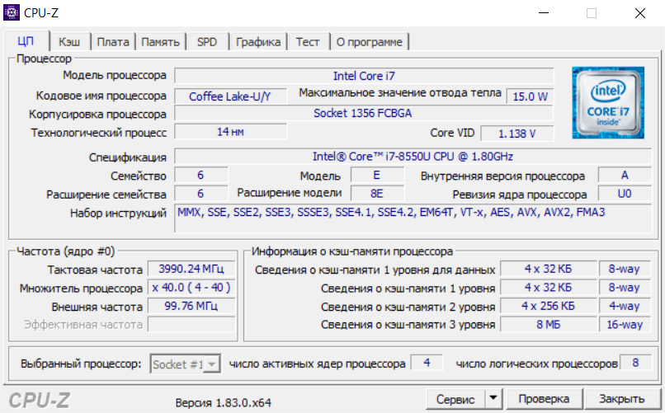Image resolution: width=665 pixels, height=413 pixels.
Task: Click the L1 data cache 4 x 32 КБ value
Action: [x=549, y=269]
